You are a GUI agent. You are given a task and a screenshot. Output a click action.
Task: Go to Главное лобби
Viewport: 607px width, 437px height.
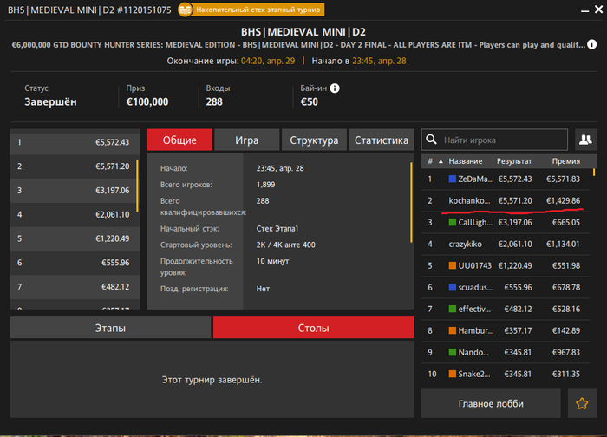[x=491, y=403]
